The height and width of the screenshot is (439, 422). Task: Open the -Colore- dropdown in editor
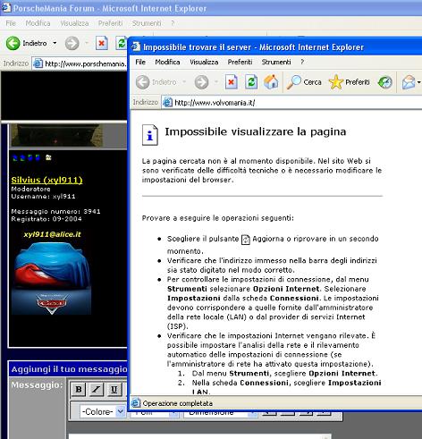[x=103, y=411]
